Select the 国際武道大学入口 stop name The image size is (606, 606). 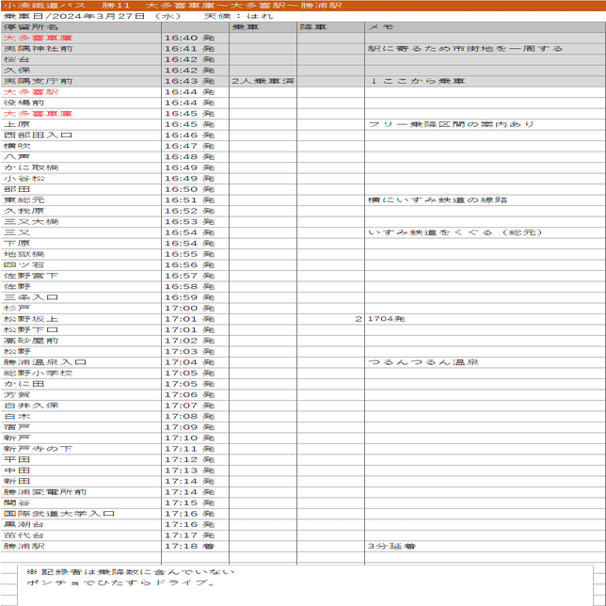(x=58, y=514)
